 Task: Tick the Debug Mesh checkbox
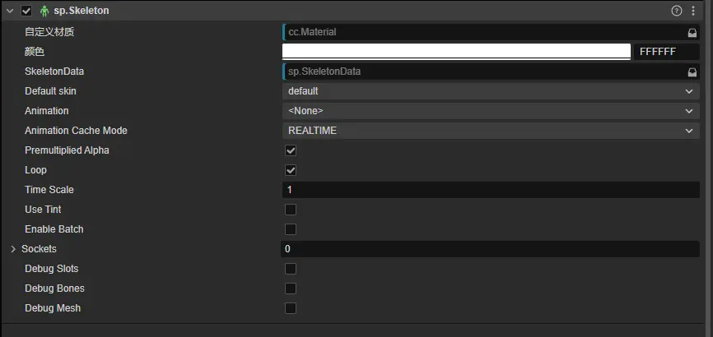point(291,308)
